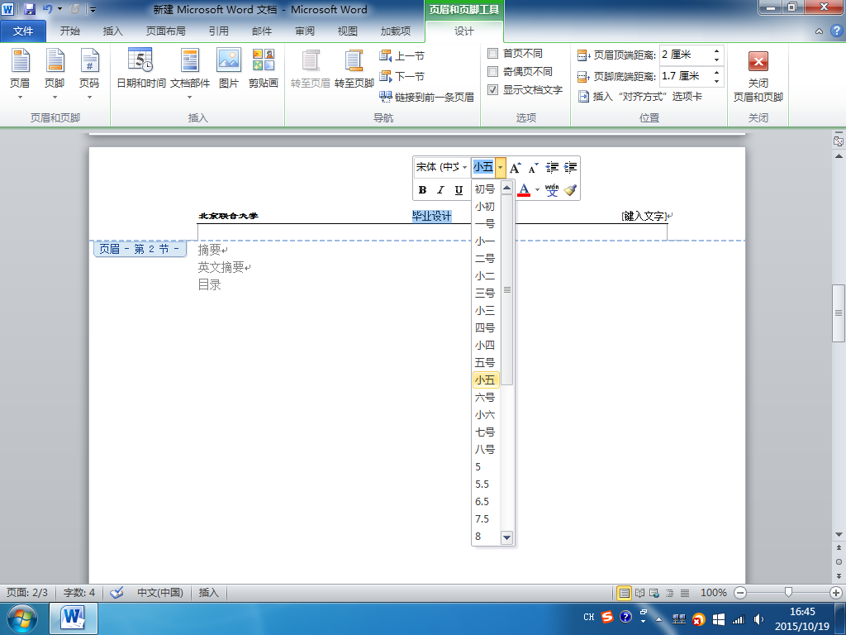Switch to the 插入 Insert tab
The height and width of the screenshot is (635, 846).
[x=112, y=31]
